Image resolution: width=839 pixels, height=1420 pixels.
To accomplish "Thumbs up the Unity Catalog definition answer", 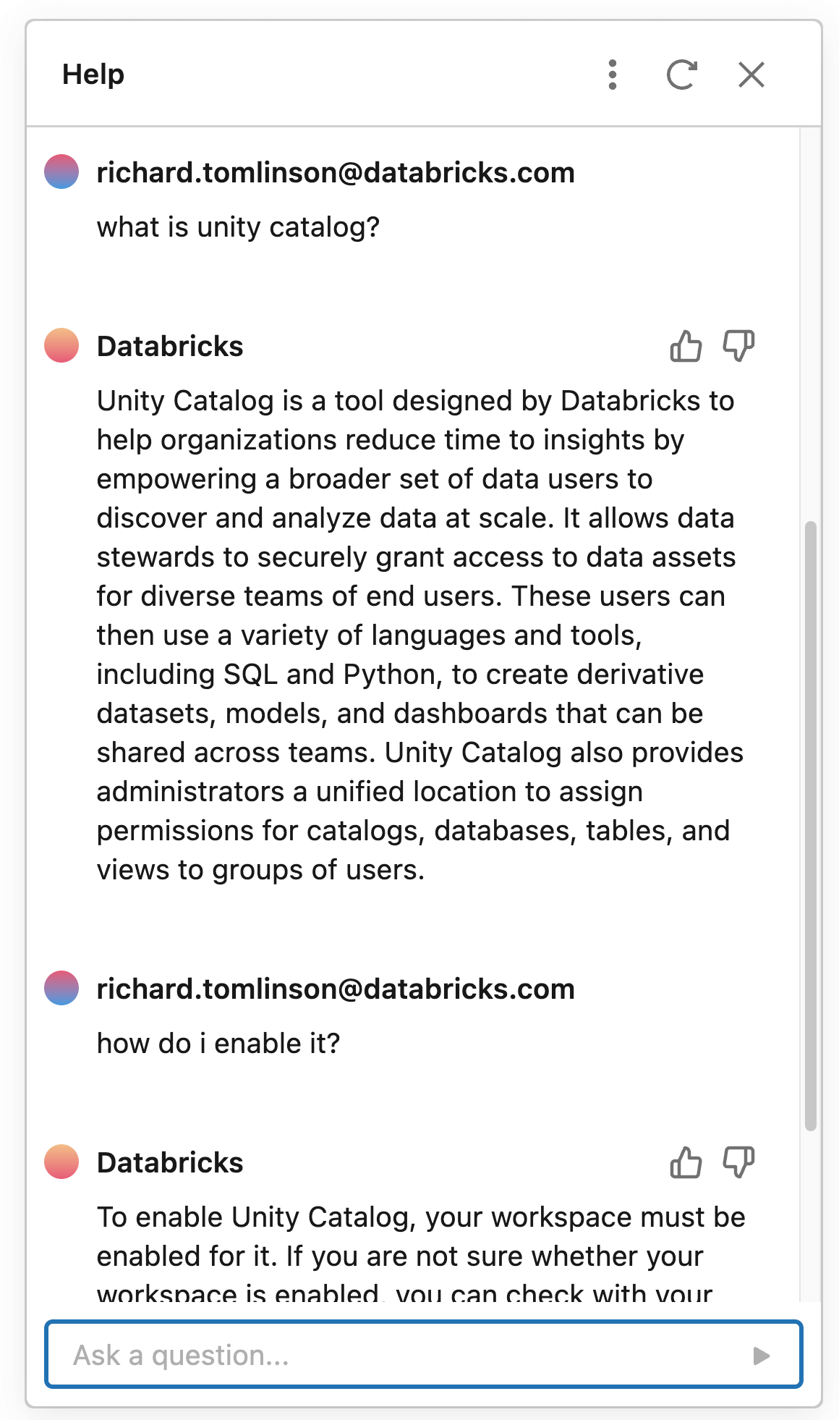I will coord(686,346).
